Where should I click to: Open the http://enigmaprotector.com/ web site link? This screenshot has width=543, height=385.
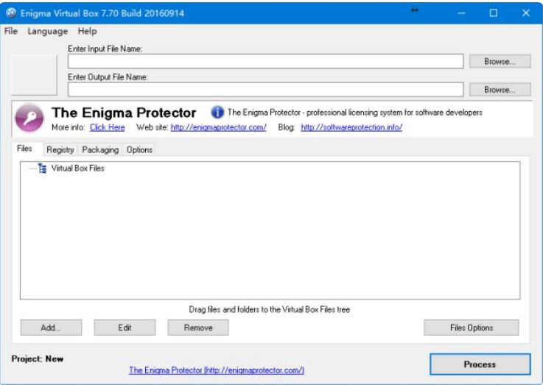[219, 127]
